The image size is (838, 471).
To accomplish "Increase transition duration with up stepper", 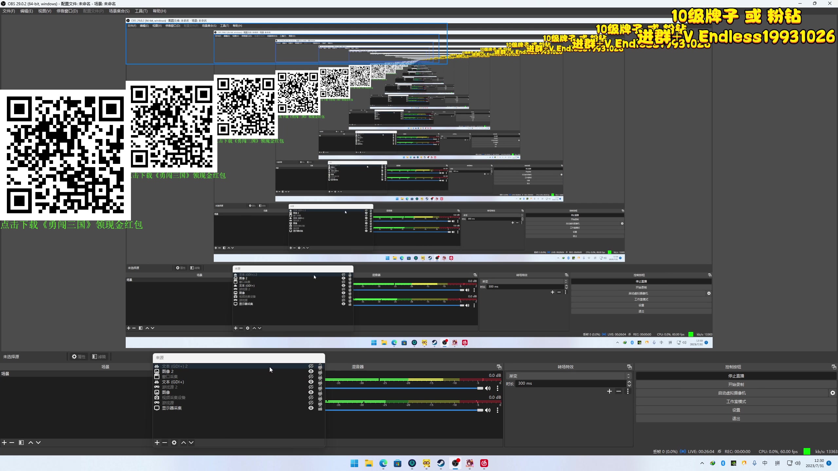I will (x=629, y=382).
